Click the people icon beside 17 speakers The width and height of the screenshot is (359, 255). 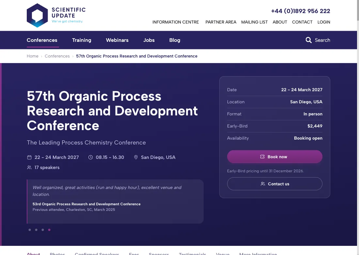coord(29,167)
